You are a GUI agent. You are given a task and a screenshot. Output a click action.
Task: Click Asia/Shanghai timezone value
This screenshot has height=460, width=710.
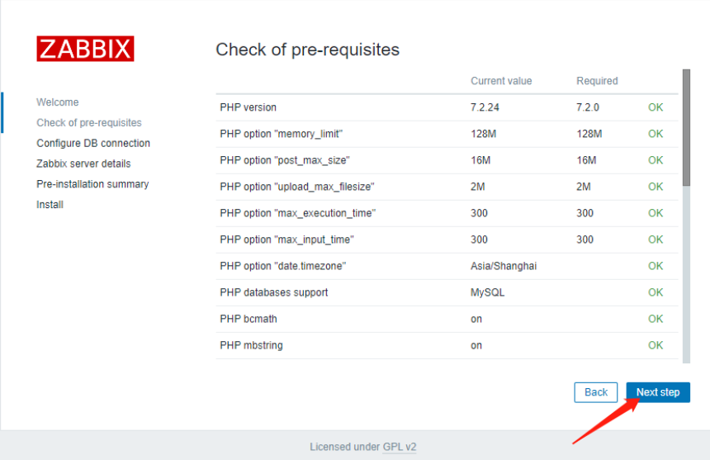click(x=504, y=266)
